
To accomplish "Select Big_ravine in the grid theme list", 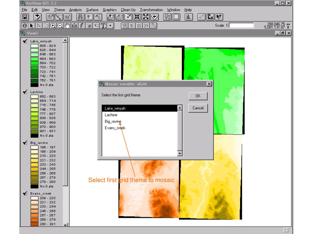I will [x=140, y=121].
